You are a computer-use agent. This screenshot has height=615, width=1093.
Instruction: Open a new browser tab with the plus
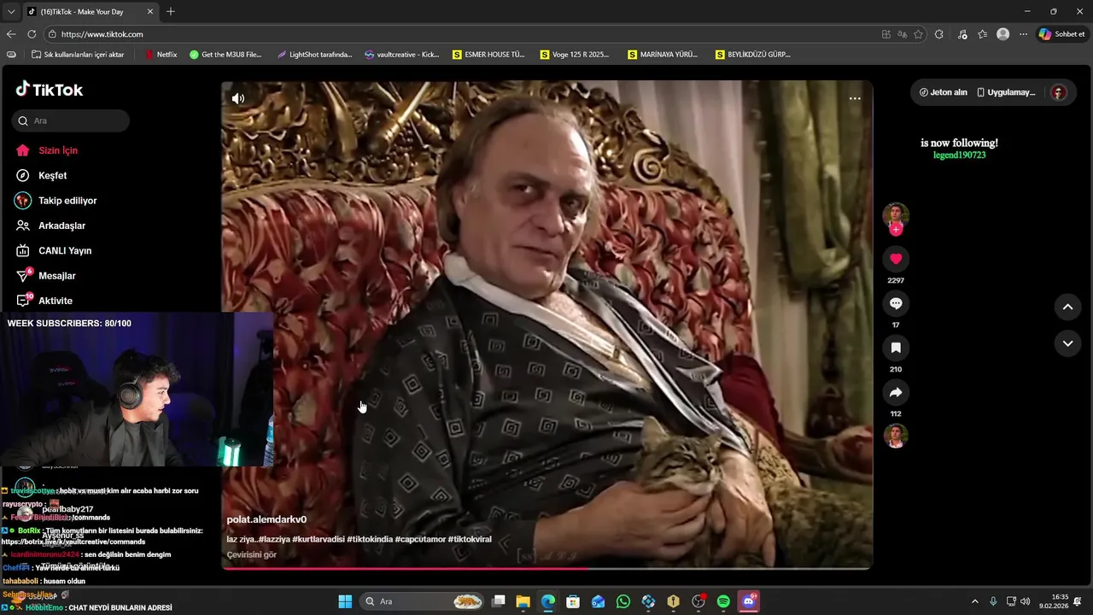coord(171,11)
